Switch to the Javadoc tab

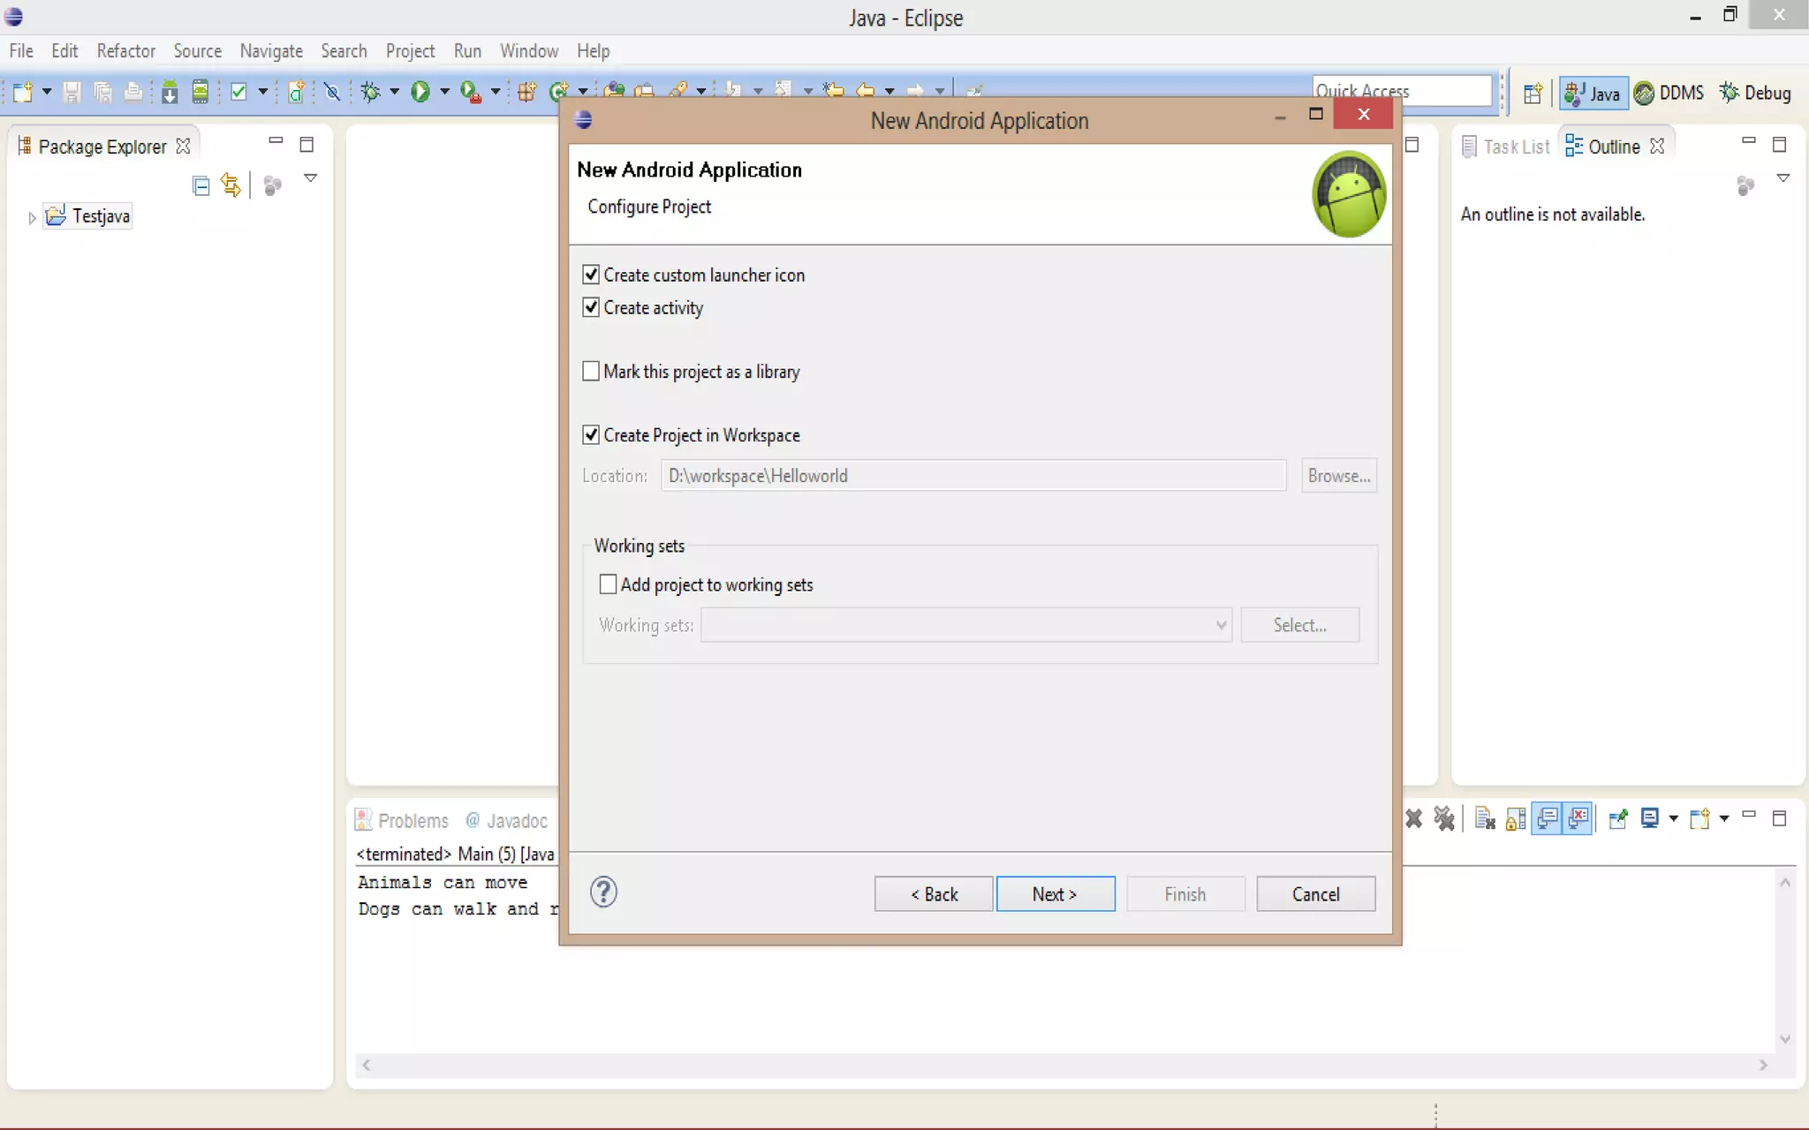coord(507,821)
